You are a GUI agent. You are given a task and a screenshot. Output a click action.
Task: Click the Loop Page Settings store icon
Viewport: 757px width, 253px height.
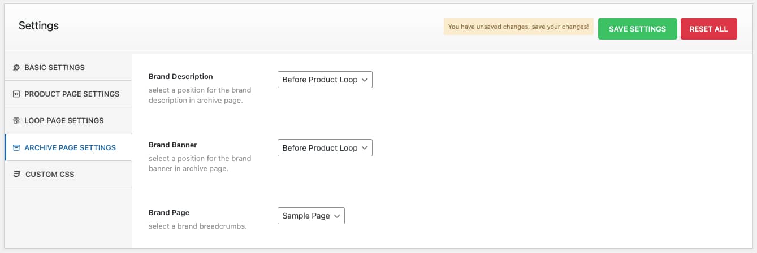click(16, 121)
